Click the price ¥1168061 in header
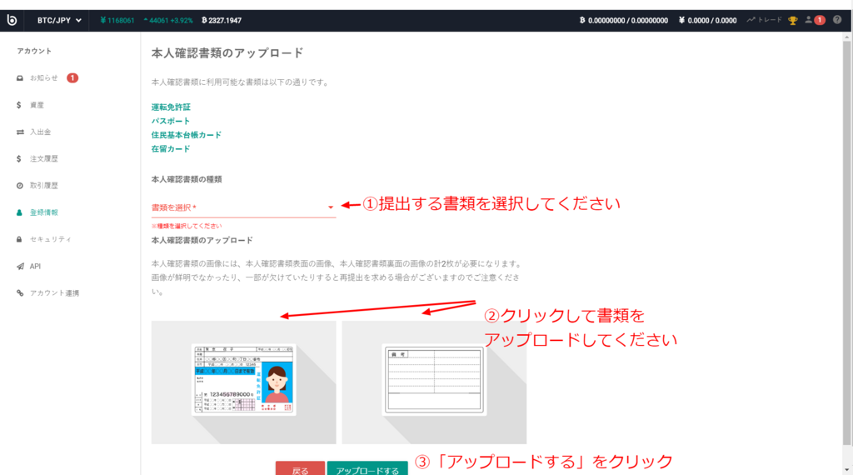 (117, 21)
